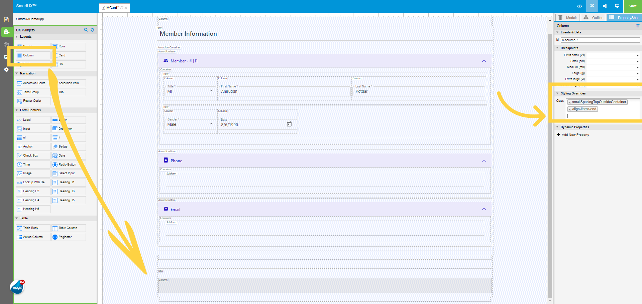This screenshot has height=304, width=642.
Task: Switch to the Models tab
Action: click(x=568, y=18)
